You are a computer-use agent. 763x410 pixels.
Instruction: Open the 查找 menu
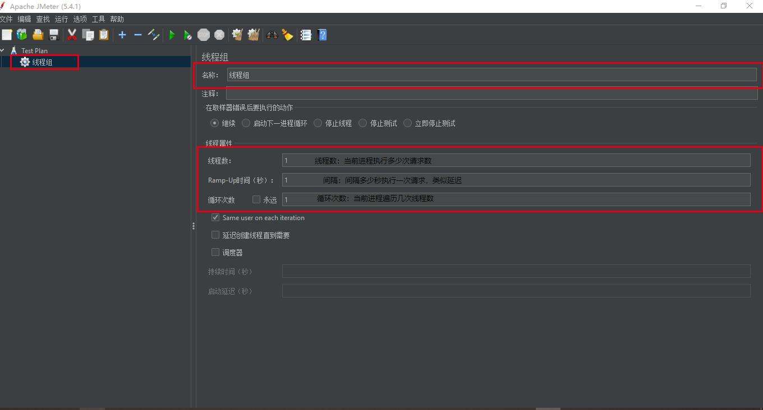point(43,19)
